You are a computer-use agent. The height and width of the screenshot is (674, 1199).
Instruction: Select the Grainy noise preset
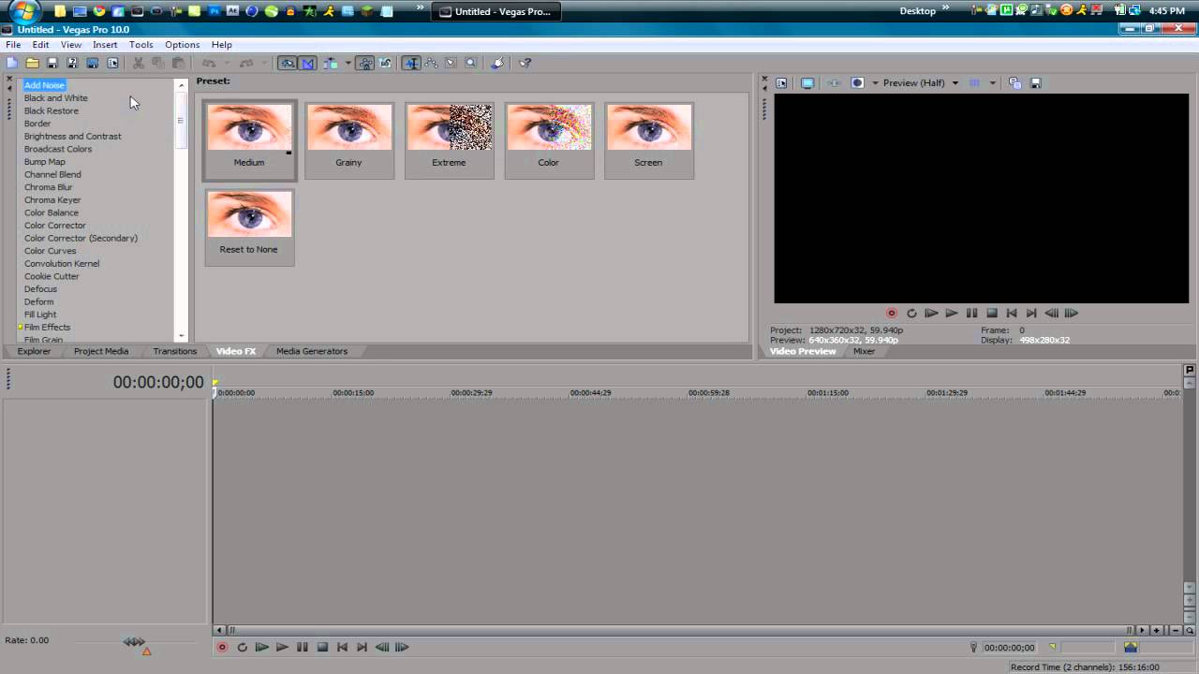pos(348,139)
